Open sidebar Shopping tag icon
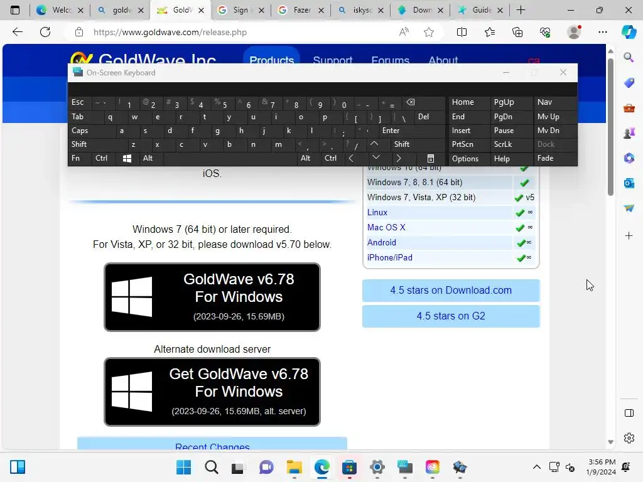Screen dimensions: 643x482 tap(629, 83)
